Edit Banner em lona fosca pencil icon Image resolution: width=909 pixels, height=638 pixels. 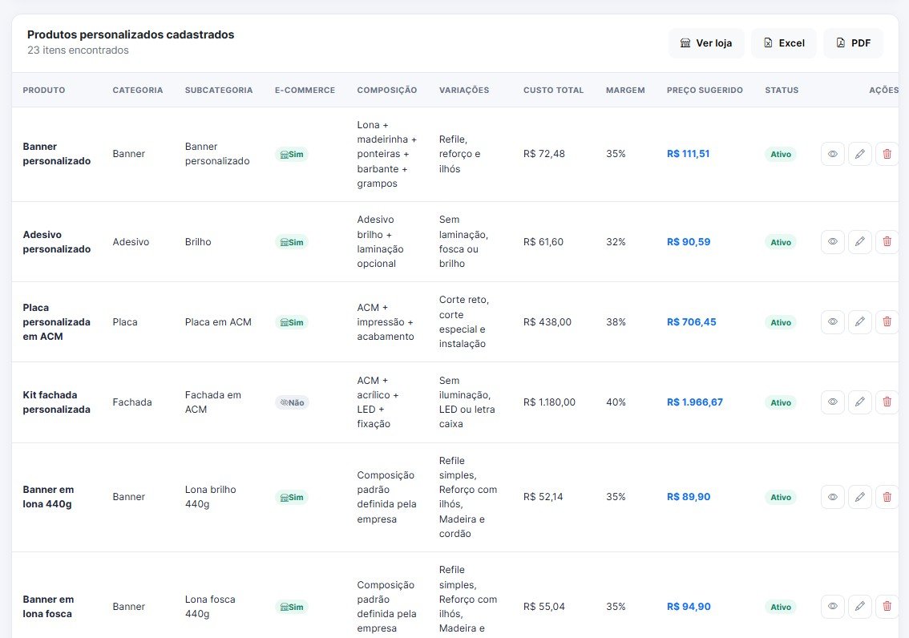pos(860,607)
